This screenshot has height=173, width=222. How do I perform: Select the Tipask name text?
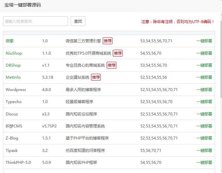tap(12, 151)
